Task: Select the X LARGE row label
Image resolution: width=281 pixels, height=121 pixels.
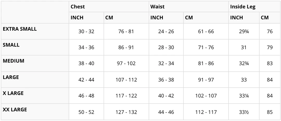Action: (x=13, y=93)
